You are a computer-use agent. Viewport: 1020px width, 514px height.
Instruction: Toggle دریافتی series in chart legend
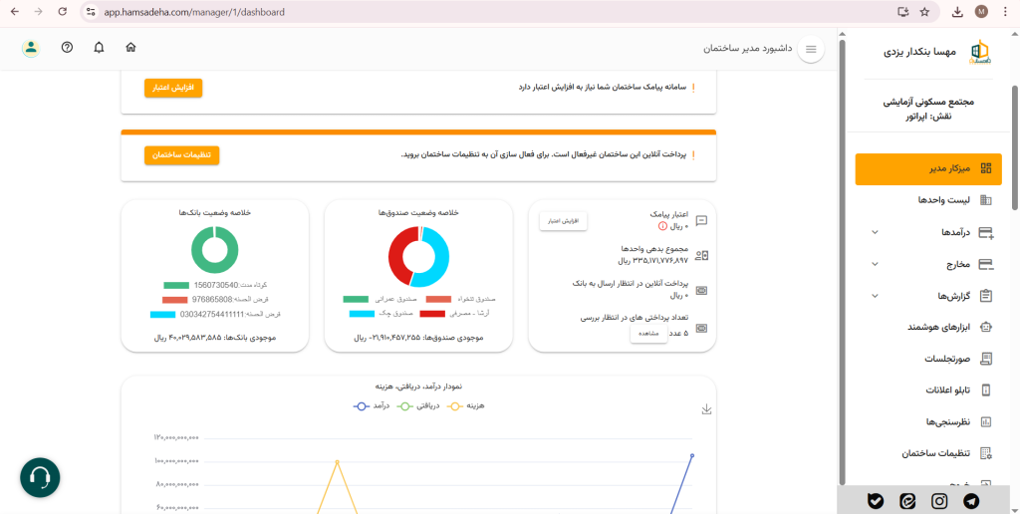[419, 405]
